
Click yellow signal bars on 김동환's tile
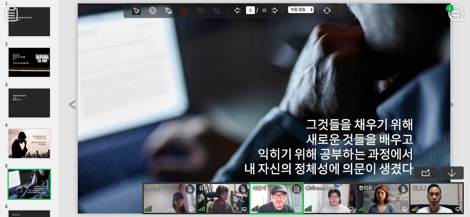click(415, 209)
